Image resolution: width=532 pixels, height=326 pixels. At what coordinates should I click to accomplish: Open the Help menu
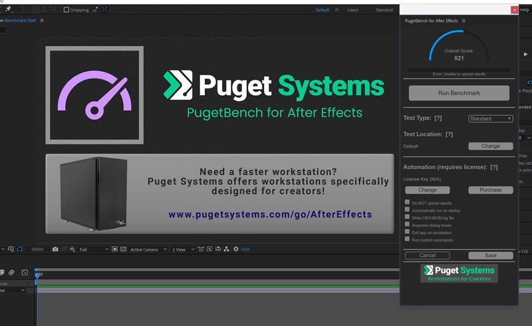pyautogui.click(x=525, y=10)
